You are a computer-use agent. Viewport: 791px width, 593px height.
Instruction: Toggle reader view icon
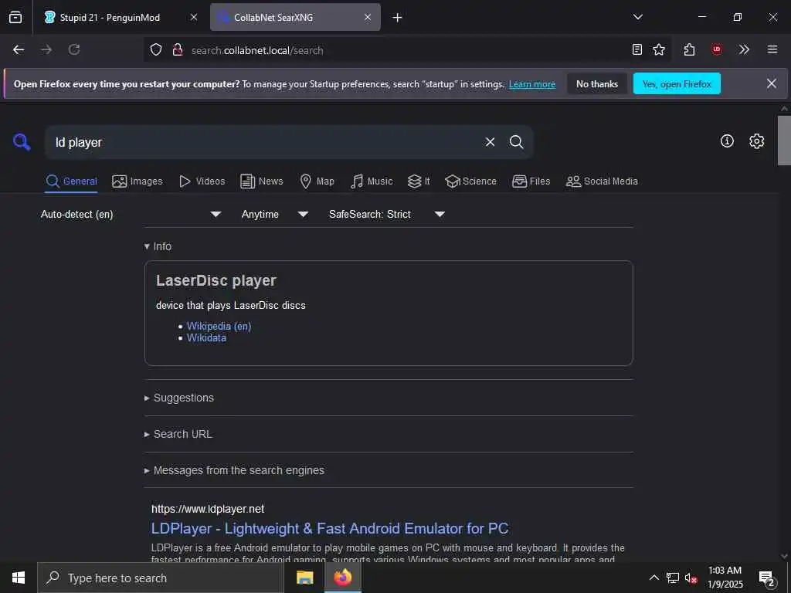coord(637,49)
